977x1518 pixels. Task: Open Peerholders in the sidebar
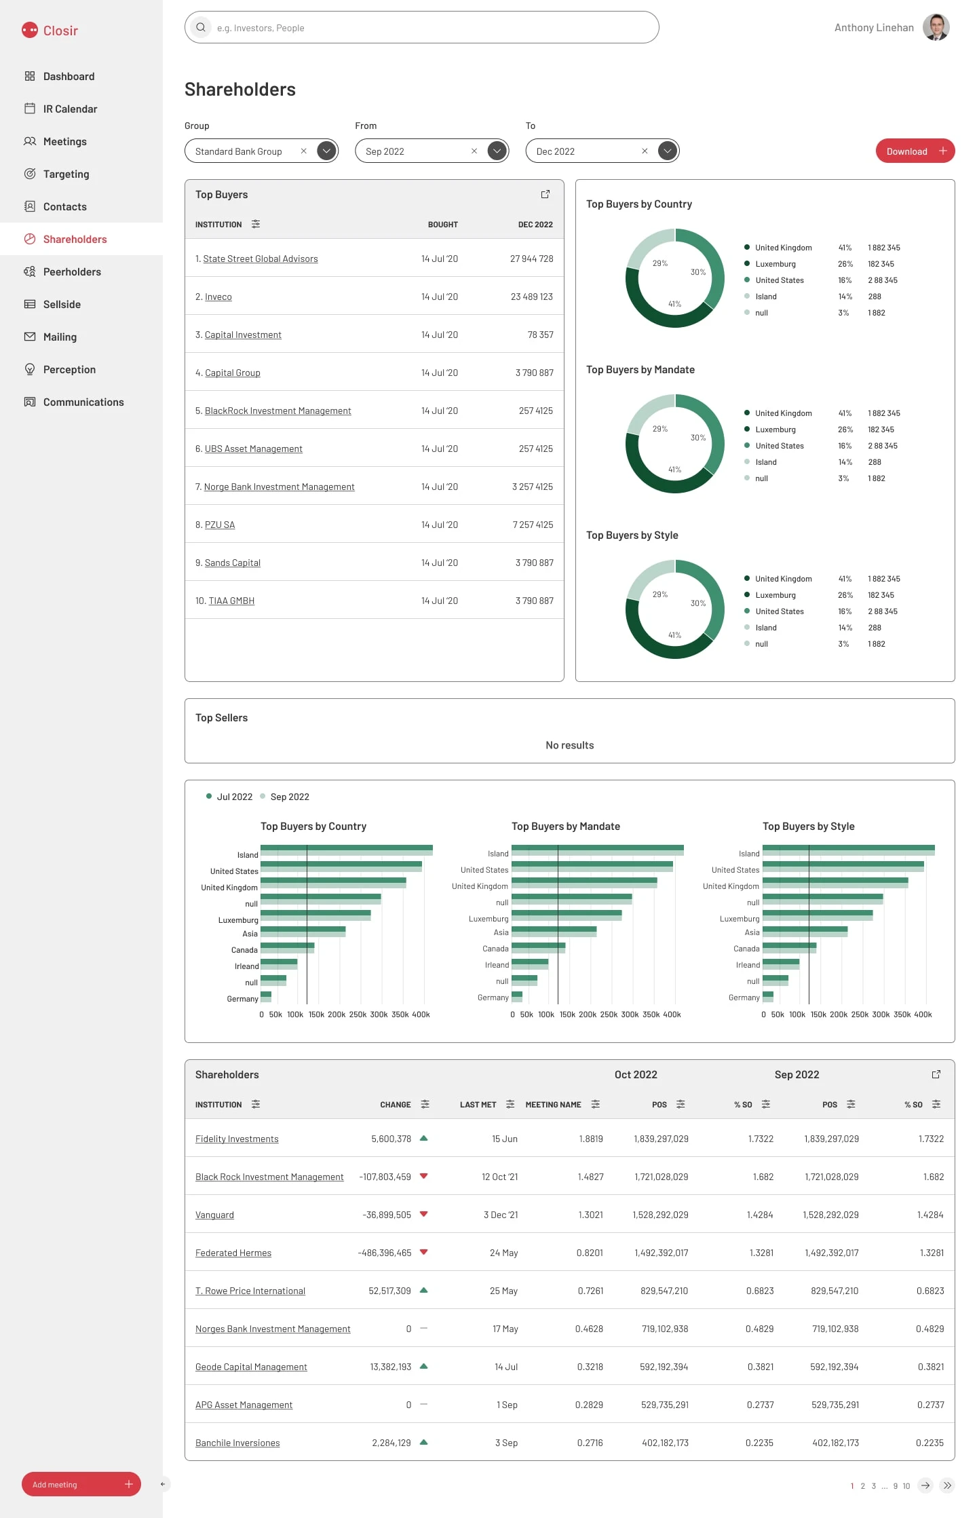coord(81,271)
